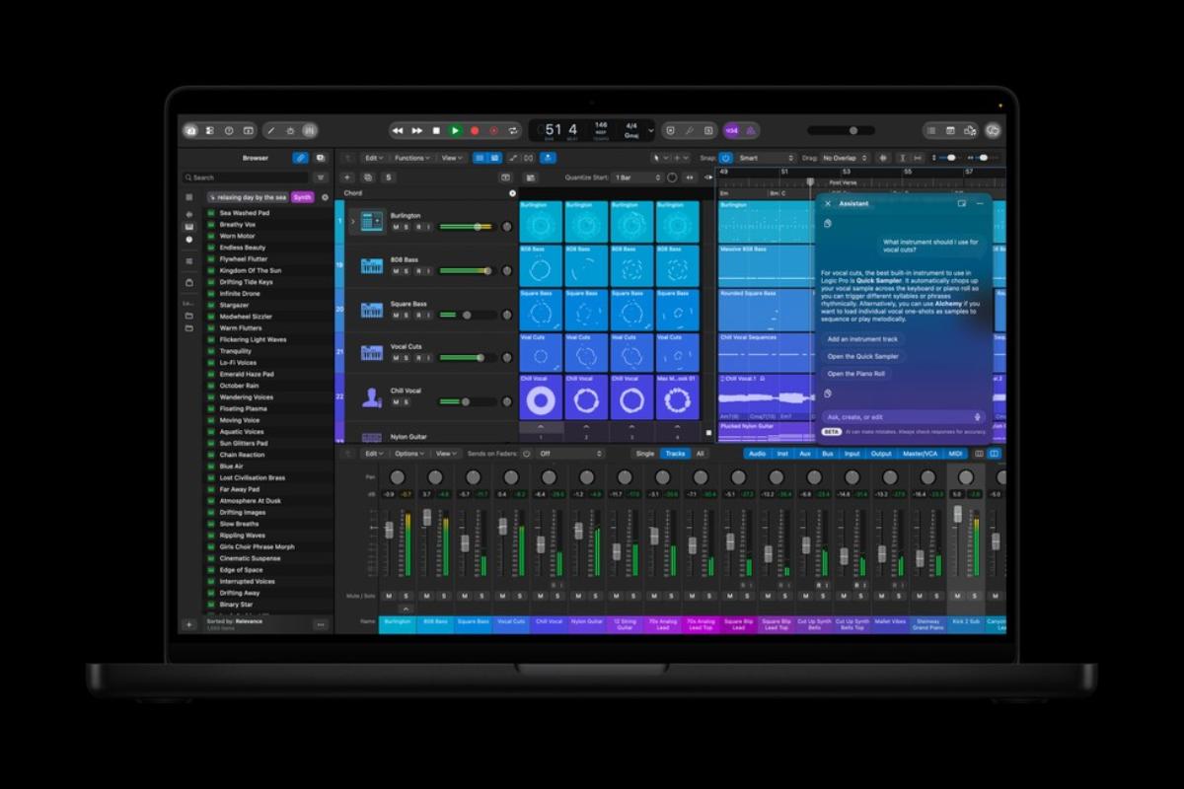The width and height of the screenshot is (1184, 789).
Task: Toggle the Snap power button
Action: [x=726, y=158]
